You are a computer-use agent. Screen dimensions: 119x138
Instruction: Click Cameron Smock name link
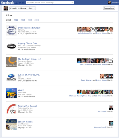(100, 127)
